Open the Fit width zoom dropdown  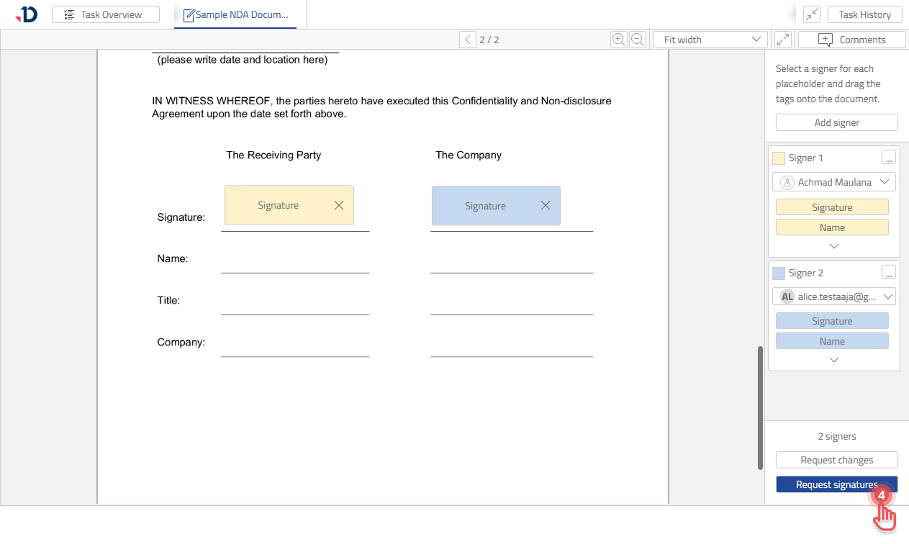point(710,40)
